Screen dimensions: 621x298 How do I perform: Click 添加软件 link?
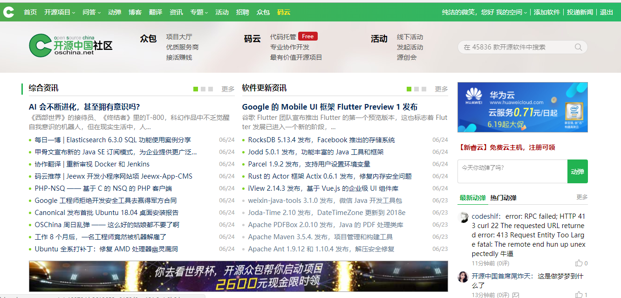click(x=547, y=12)
